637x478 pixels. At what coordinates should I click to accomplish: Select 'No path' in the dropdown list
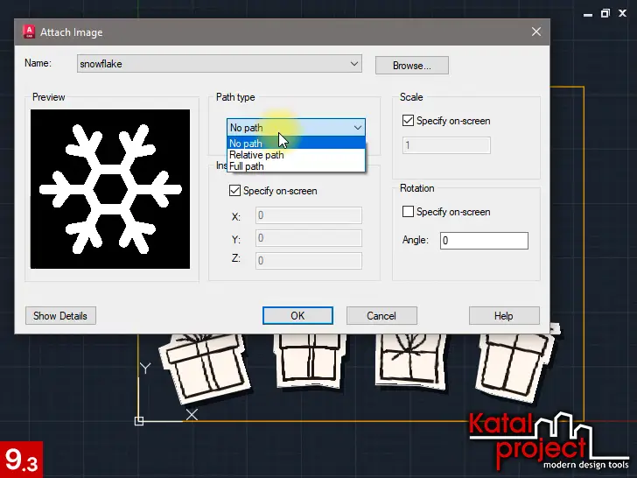pos(296,143)
